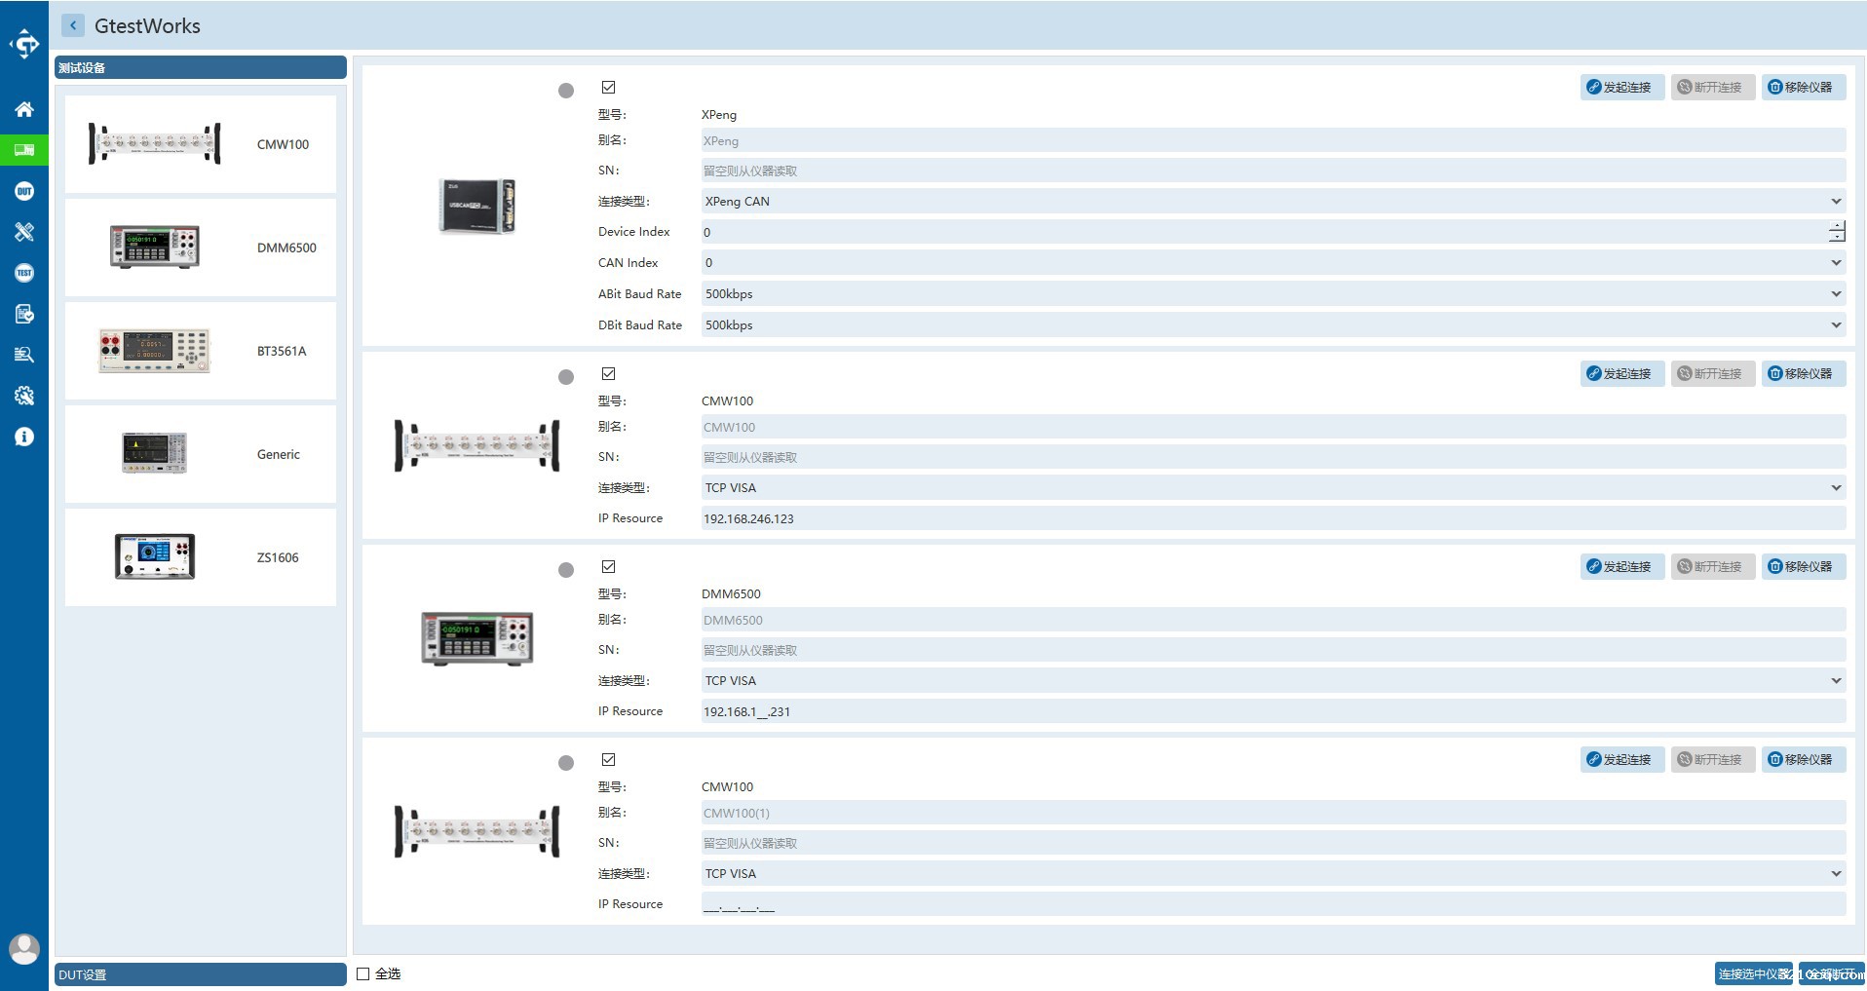Click the DMM6500 connection status indicator dot

coord(566,570)
